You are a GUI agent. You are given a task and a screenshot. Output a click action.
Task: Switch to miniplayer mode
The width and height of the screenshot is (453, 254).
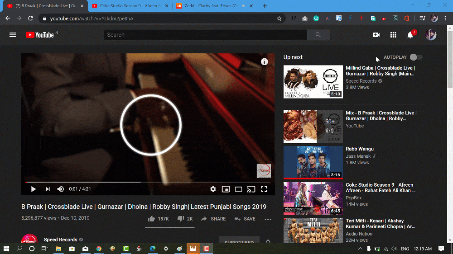tap(226, 189)
